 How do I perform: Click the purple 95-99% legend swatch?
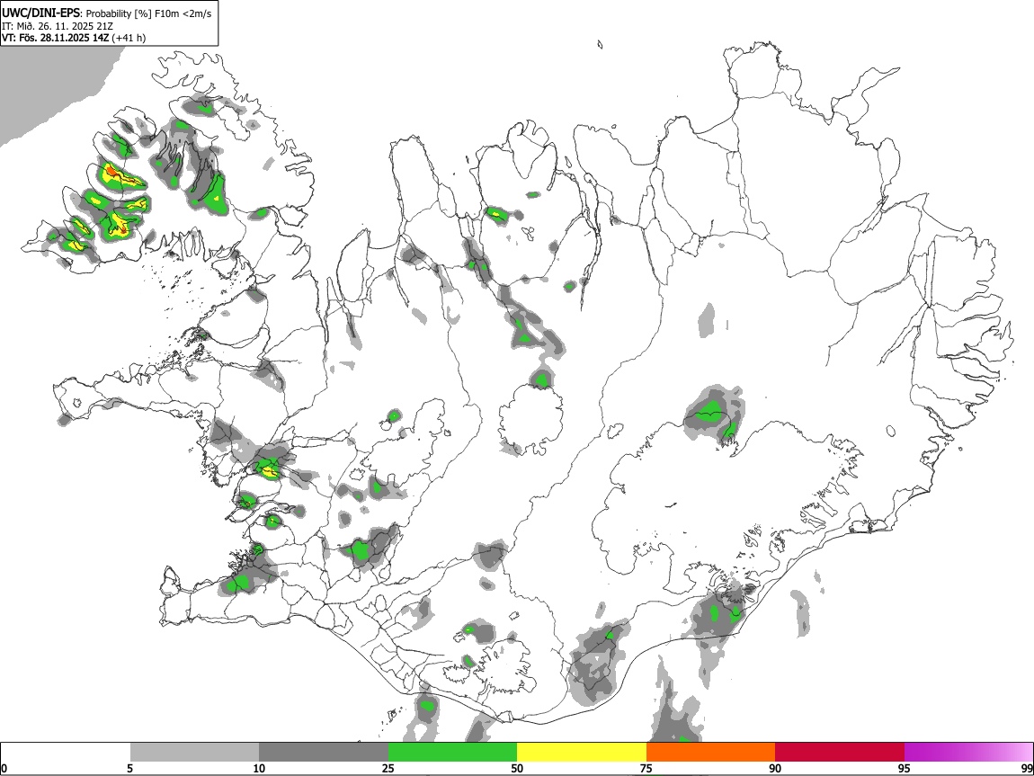(x=968, y=752)
